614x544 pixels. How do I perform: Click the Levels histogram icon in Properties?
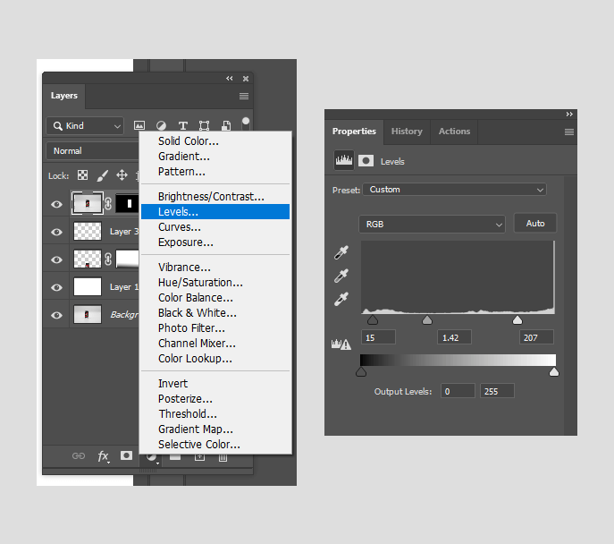(x=344, y=160)
